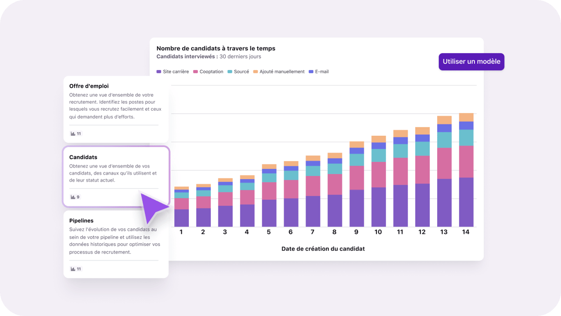
Task: Click the chart title Nombre de candidats
Action: coord(216,48)
